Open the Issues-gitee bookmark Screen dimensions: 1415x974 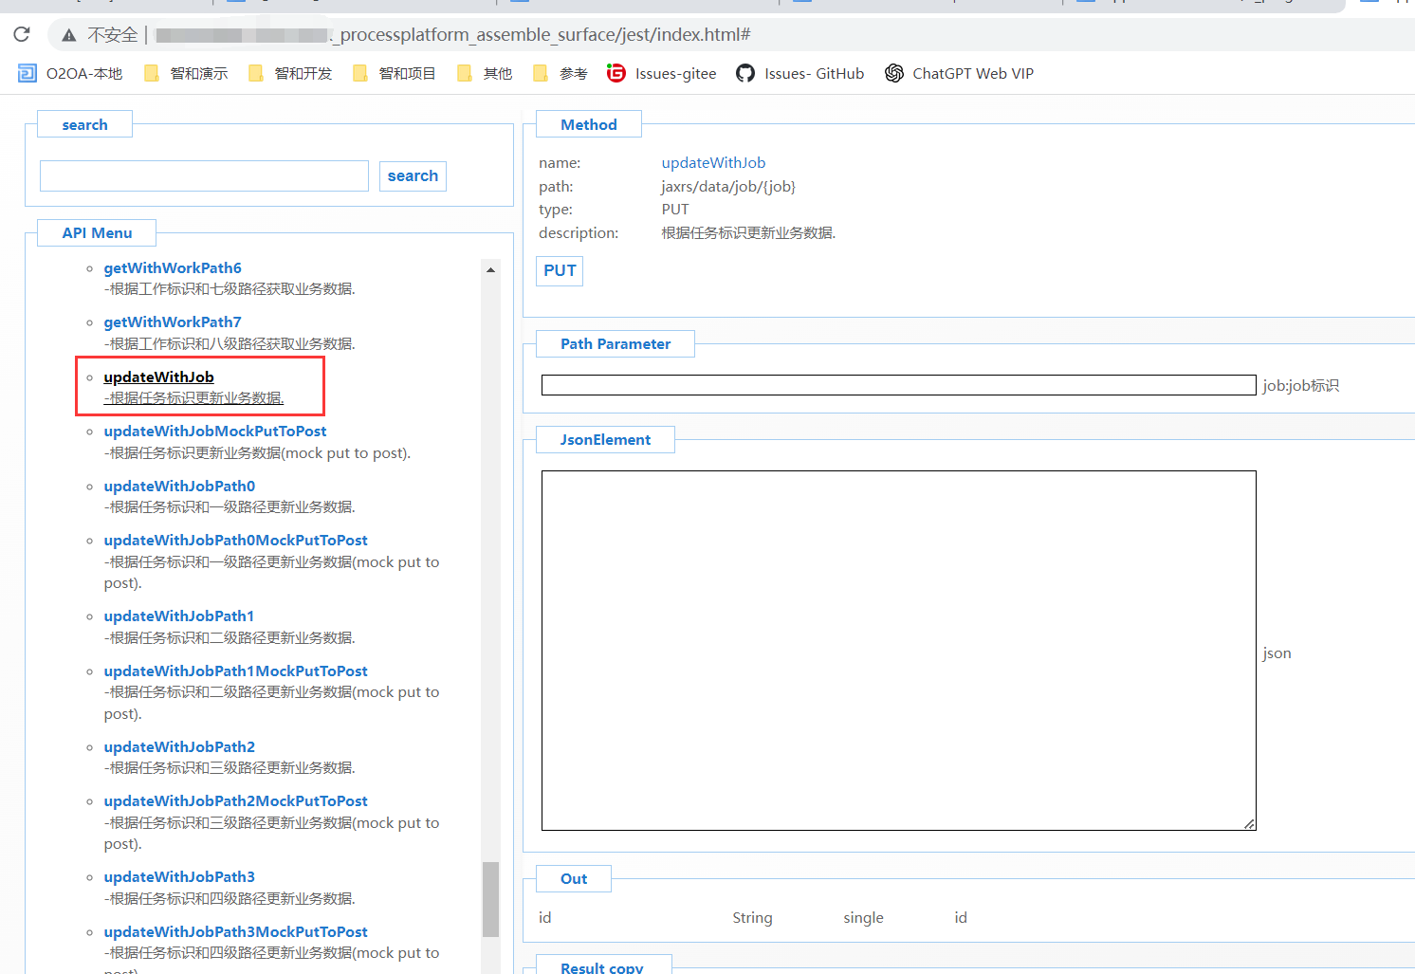(x=662, y=74)
